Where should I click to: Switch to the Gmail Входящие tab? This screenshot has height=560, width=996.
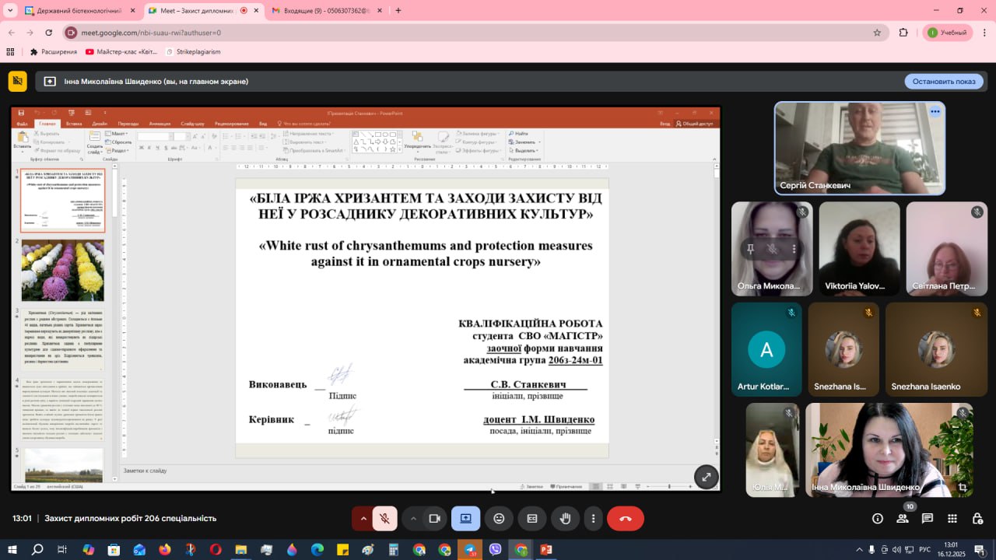(323, 11)
